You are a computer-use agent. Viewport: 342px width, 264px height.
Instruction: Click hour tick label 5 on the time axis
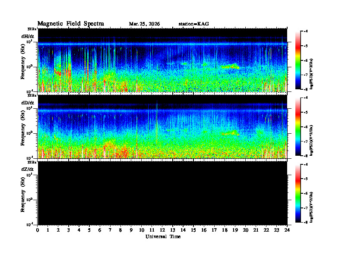[89, 230]
